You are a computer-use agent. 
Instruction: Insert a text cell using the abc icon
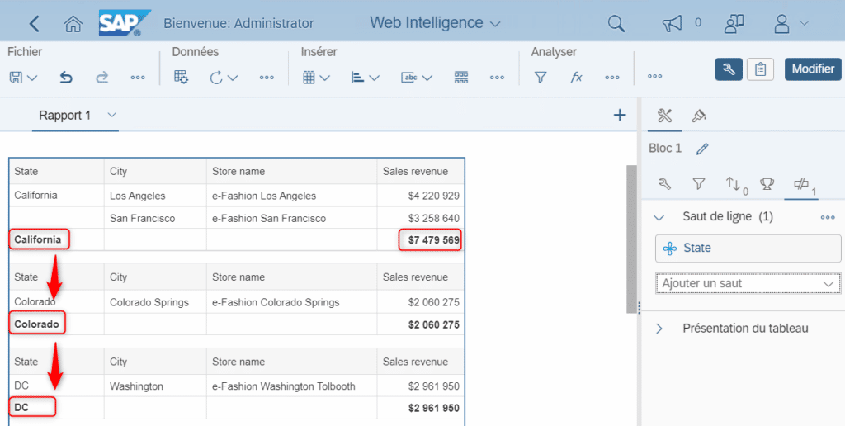point(409,78)
